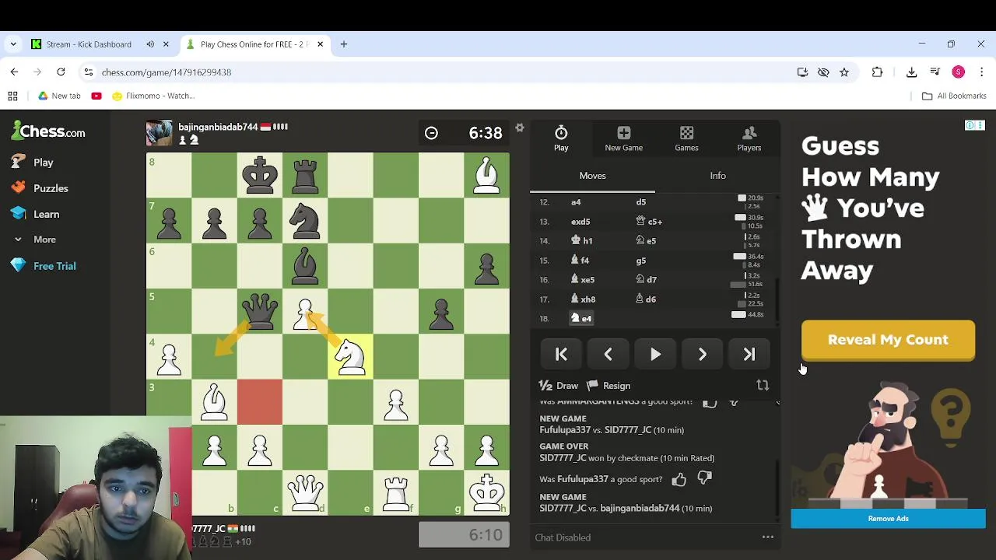Jump to last move in game
This screenshot has width=996, height=560.
749,355
